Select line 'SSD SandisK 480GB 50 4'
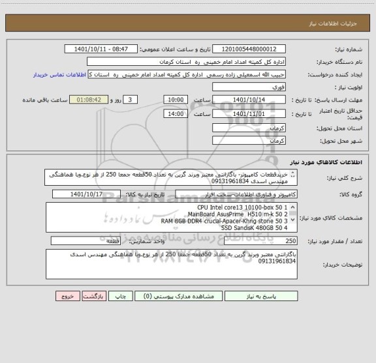 [254, 228]
